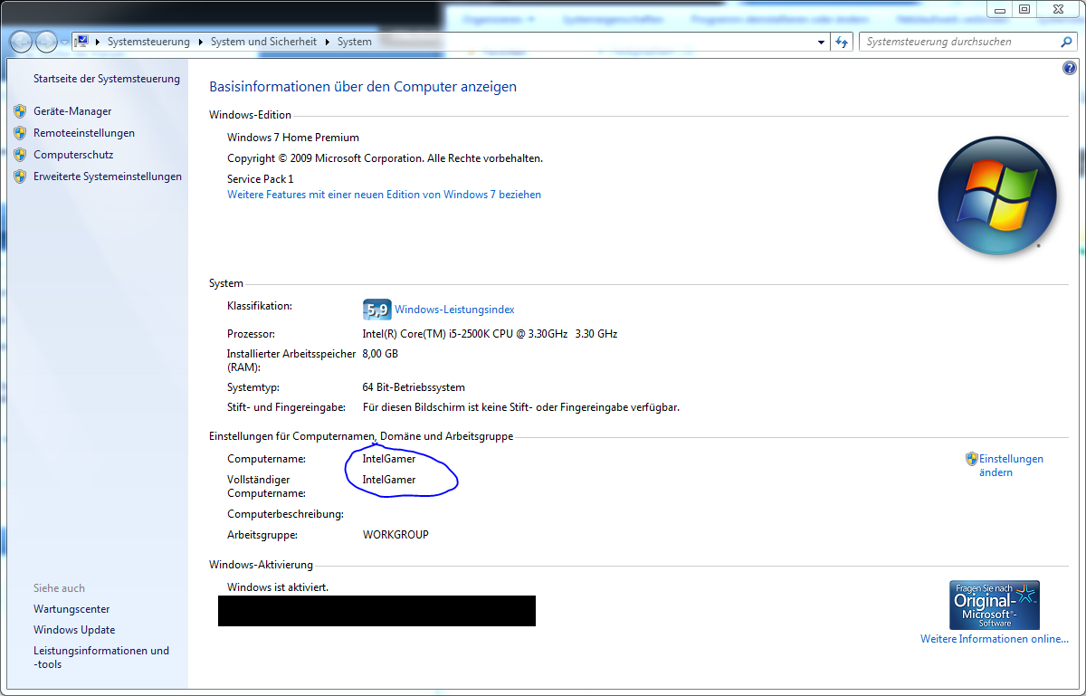Click the forward navigation arrow

(x=46, y=42)
